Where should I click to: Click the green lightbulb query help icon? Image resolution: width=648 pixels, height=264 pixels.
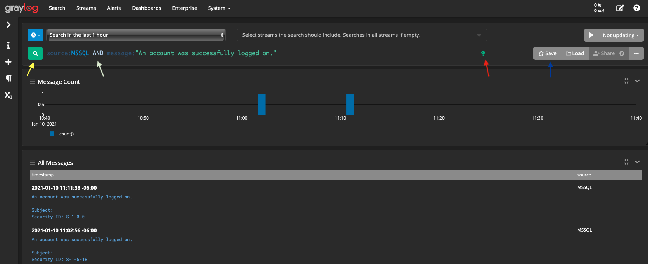pos(483,53)
